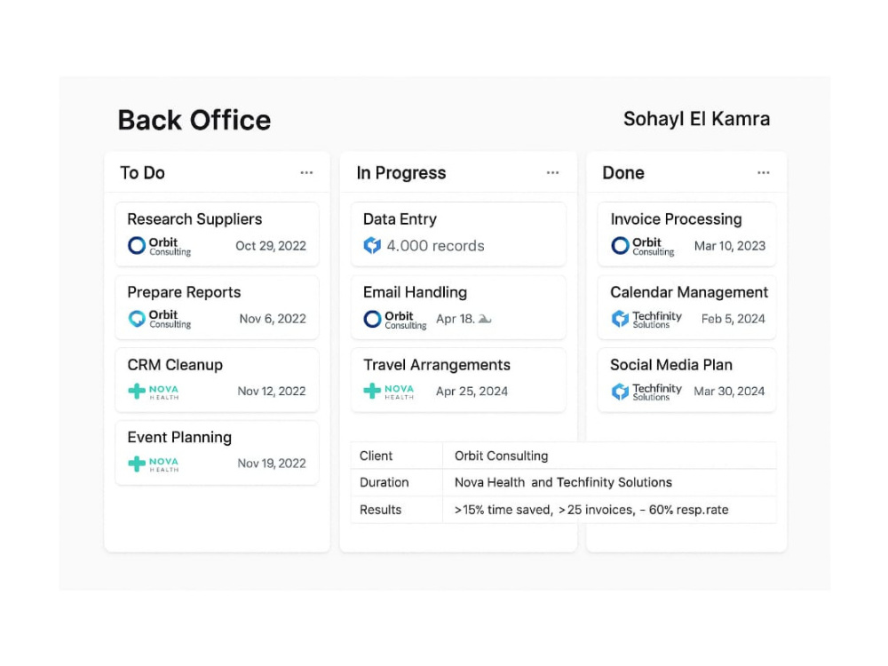This screenshot has height=666, width=888.
Task: Click the Client row label
Action: pos(376,456)
